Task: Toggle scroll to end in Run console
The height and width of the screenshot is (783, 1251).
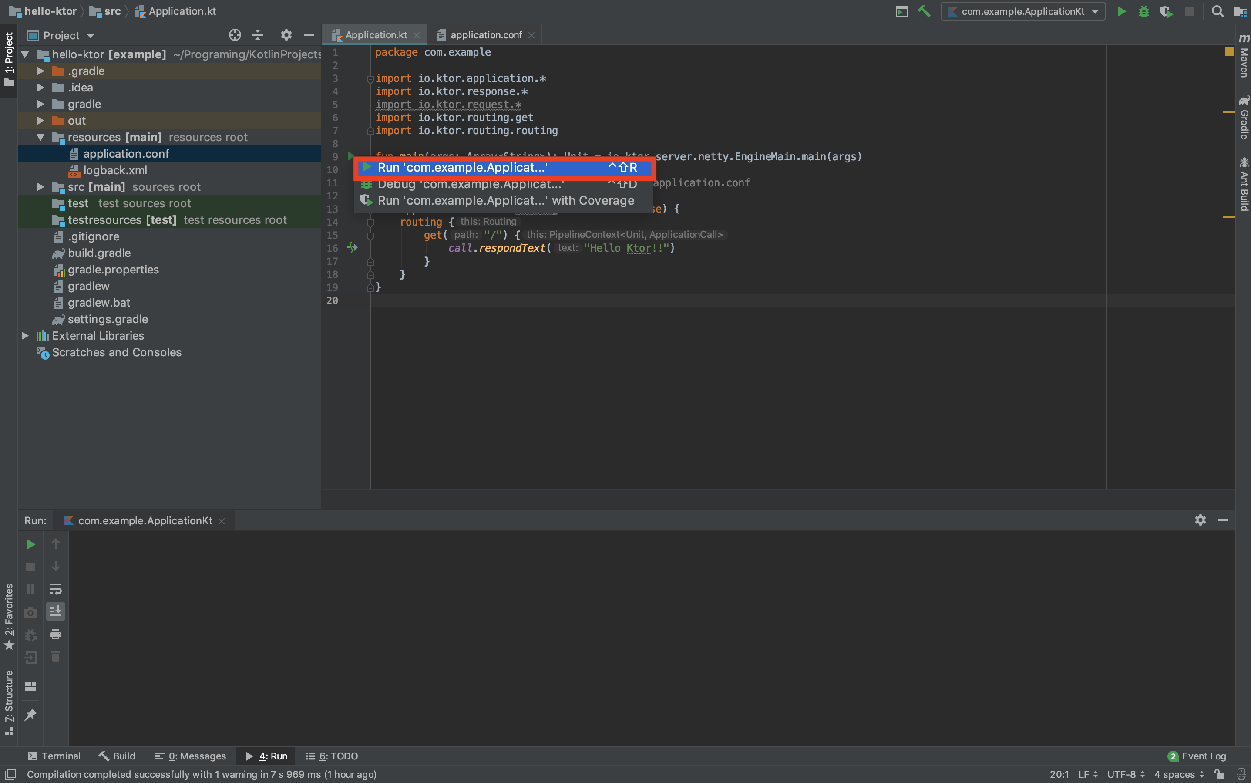Action: pos(55,611)
